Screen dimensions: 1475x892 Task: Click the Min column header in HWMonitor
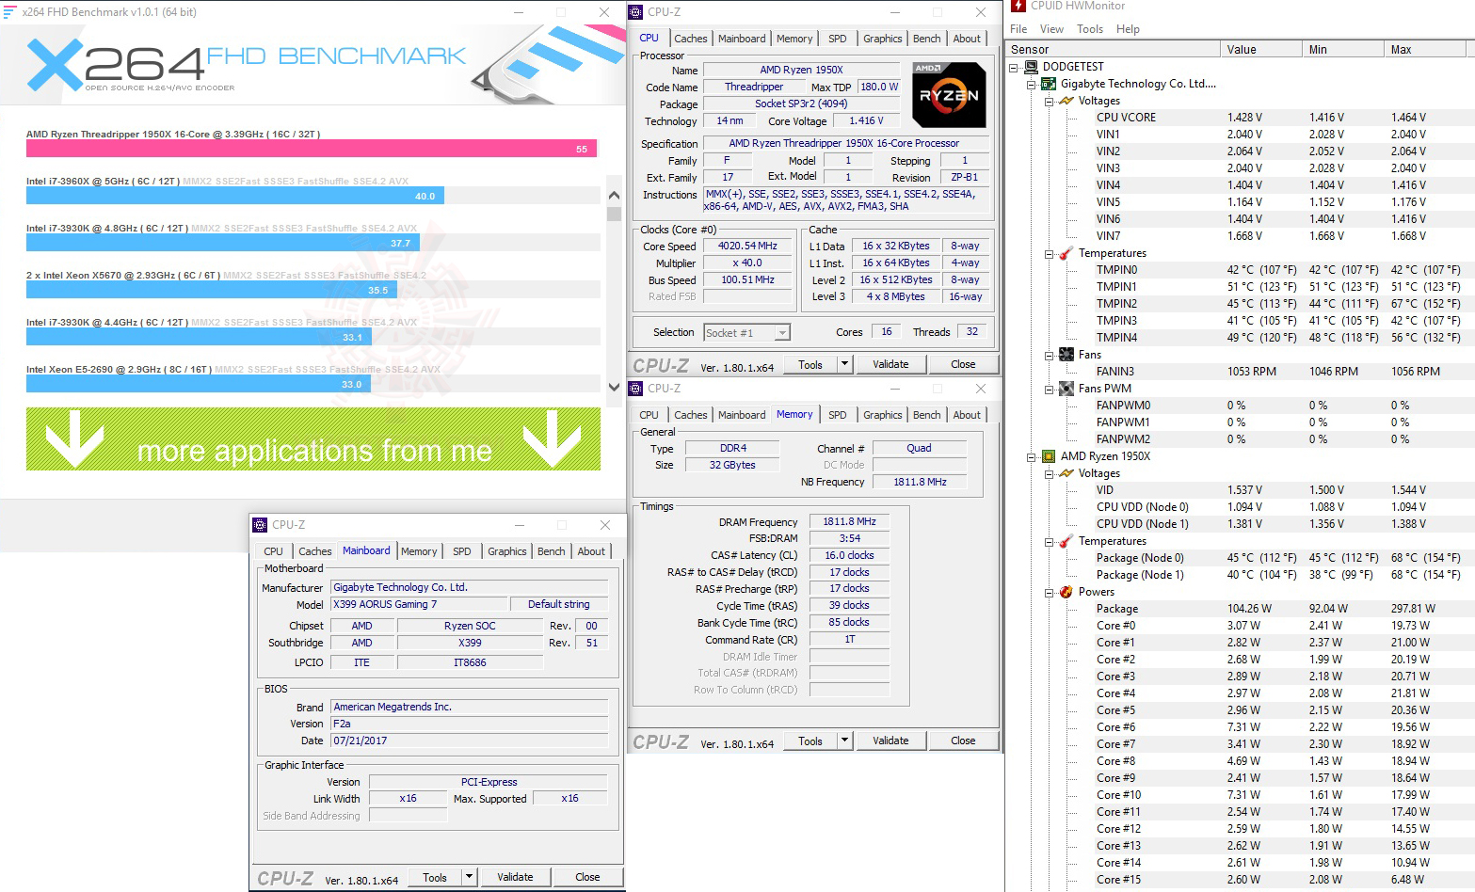click(x=1342, y=50)
